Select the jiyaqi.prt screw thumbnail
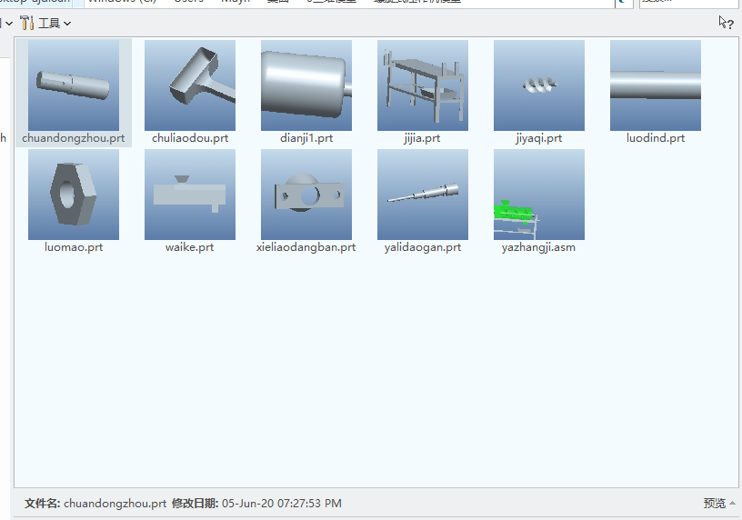This screenshot has height=520, width=742. pos(539,85)
